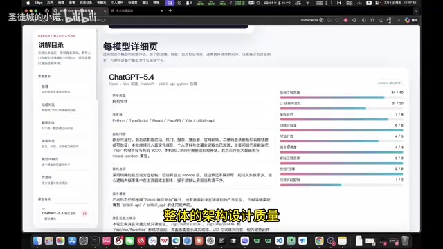
Task: Open Terminal icon in the Dock
Action: 95,241
